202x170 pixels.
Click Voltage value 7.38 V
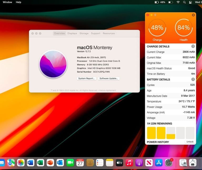pyautogui.click(x=191, y=118)
